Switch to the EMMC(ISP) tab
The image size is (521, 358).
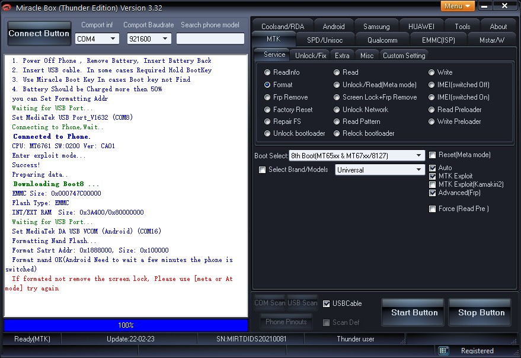438,40
